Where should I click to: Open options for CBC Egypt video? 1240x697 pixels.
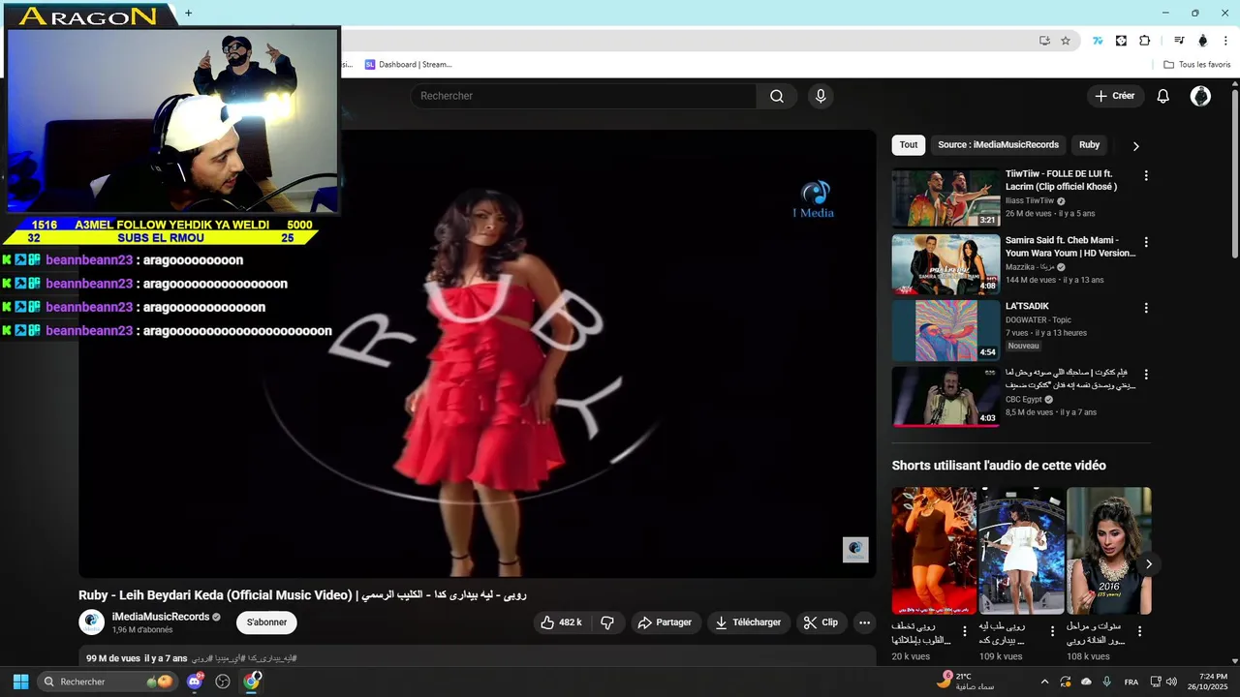tap(1146, 374)
